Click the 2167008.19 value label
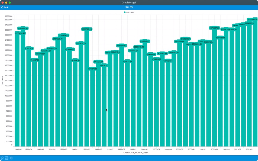 click(x=58, y=39)
